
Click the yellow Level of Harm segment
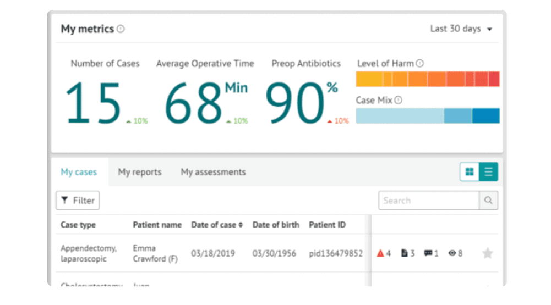pos(369,79)
